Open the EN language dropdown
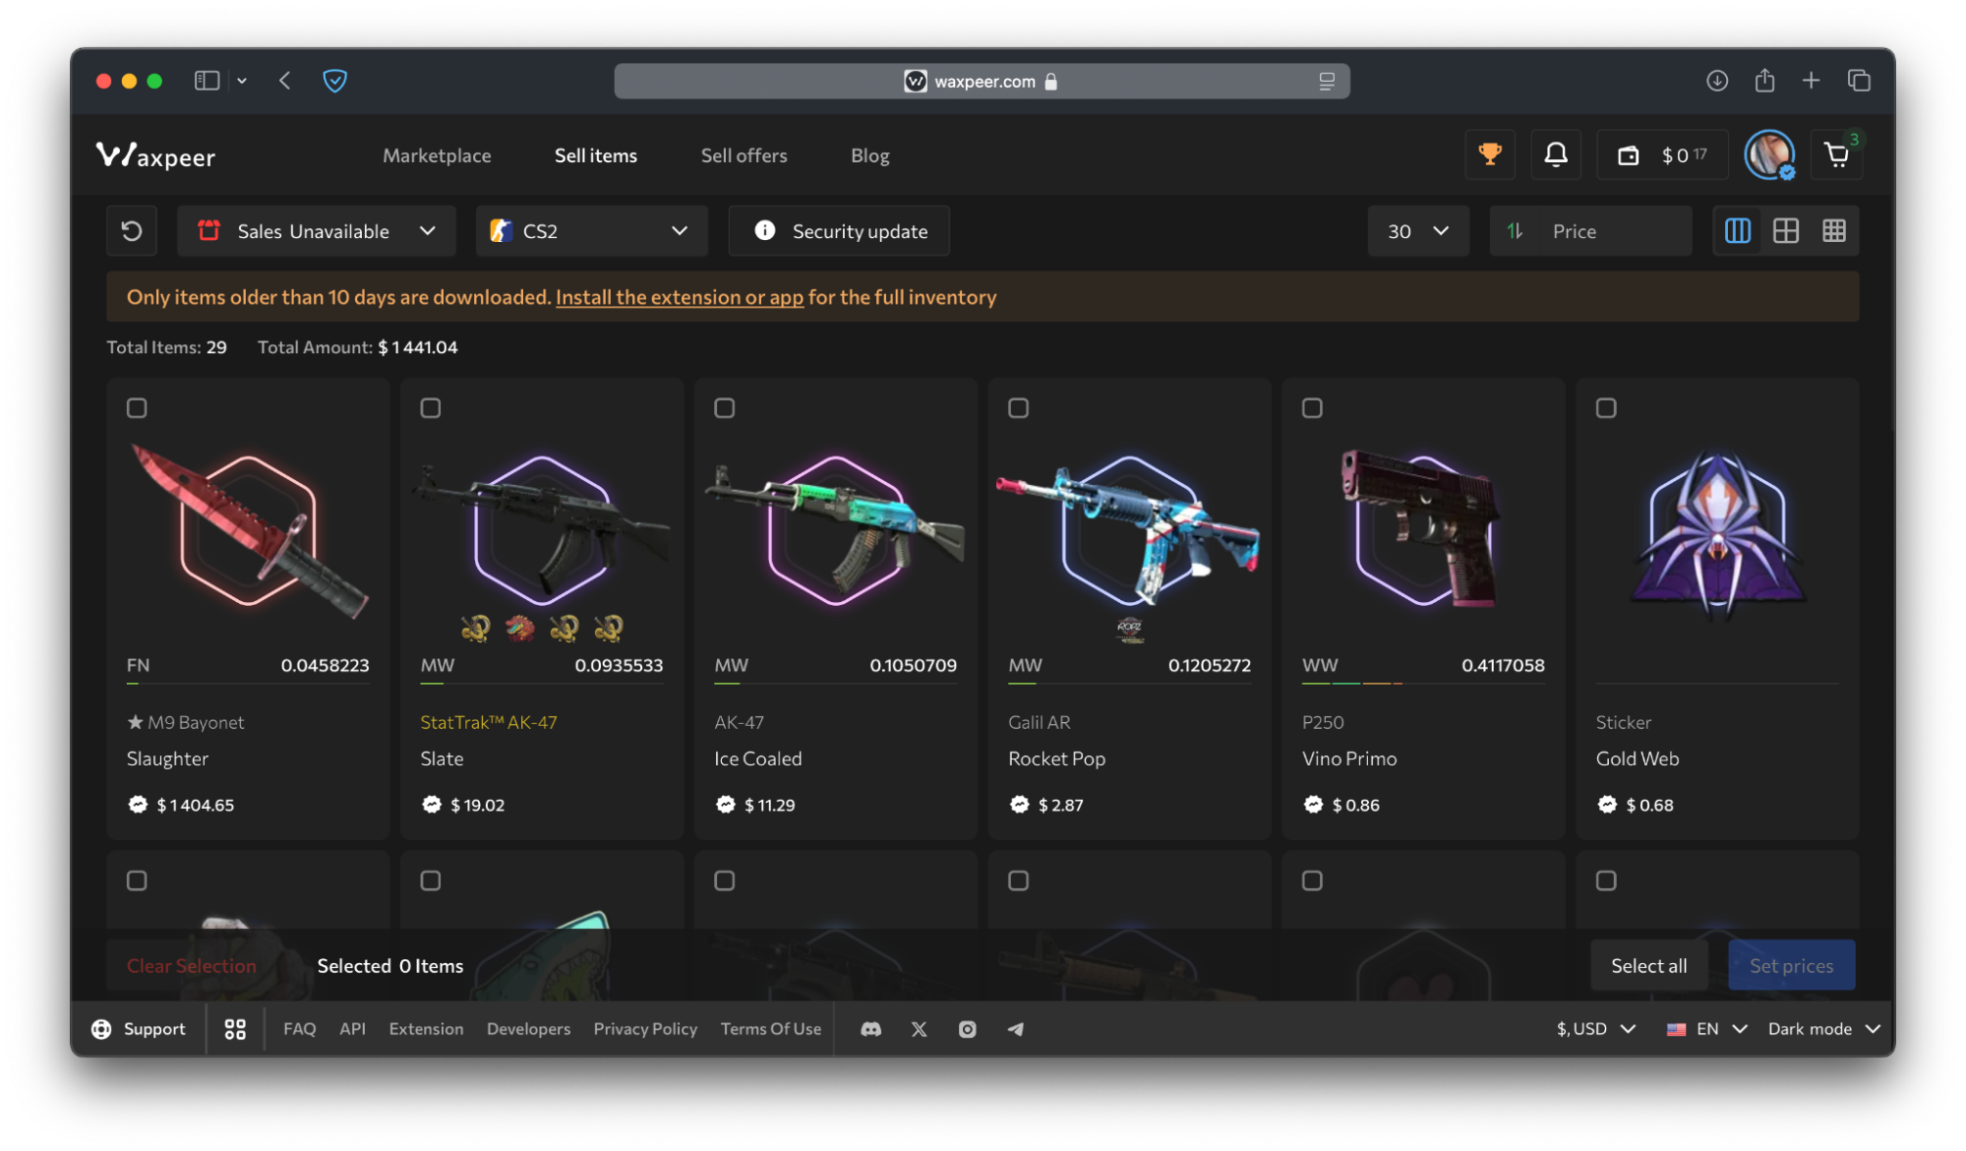The image size is (1966, 1151). 1706,1029
